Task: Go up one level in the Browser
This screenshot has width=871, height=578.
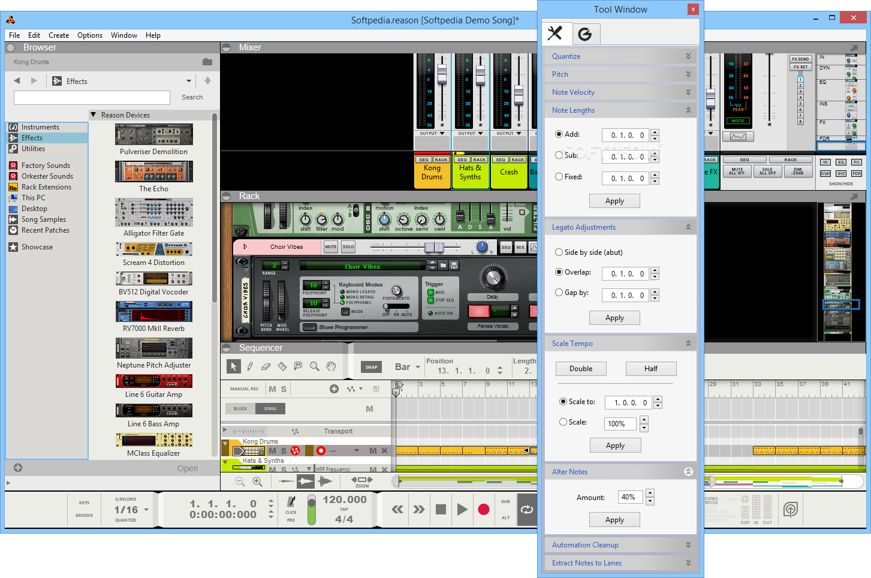Action: (207, 80)
